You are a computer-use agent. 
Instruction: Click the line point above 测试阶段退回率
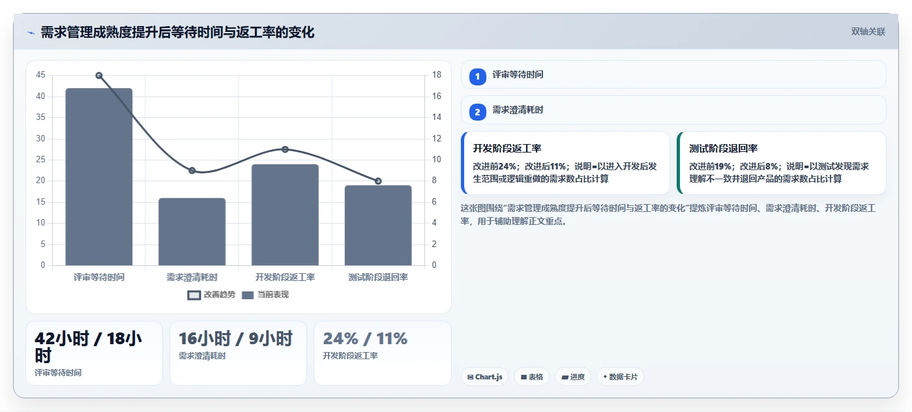coord(378,181)
